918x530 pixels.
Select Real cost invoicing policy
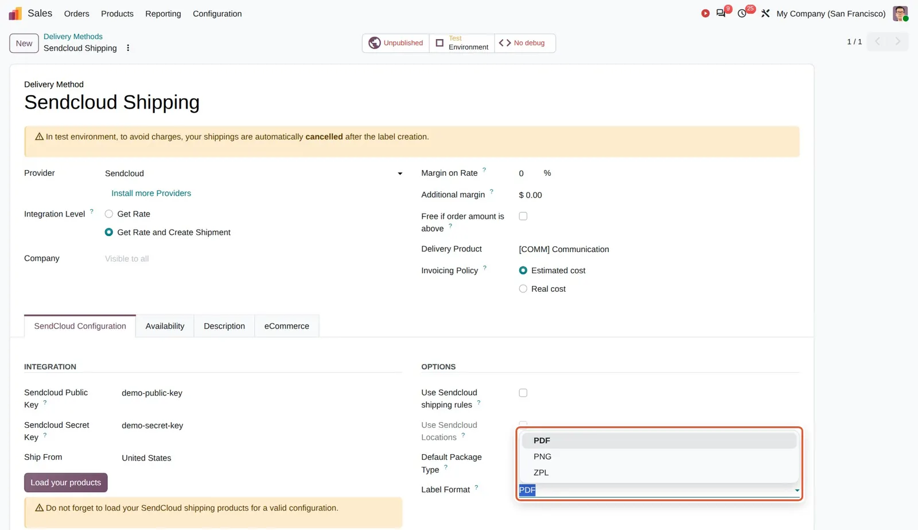[x=523, y=289]
